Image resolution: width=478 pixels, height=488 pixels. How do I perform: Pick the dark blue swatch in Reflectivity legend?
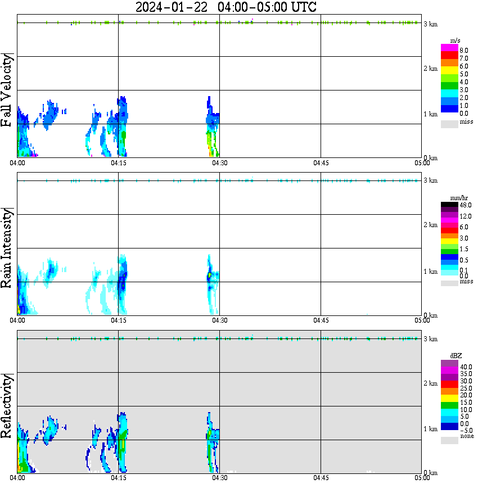click(x=449, y=426)
